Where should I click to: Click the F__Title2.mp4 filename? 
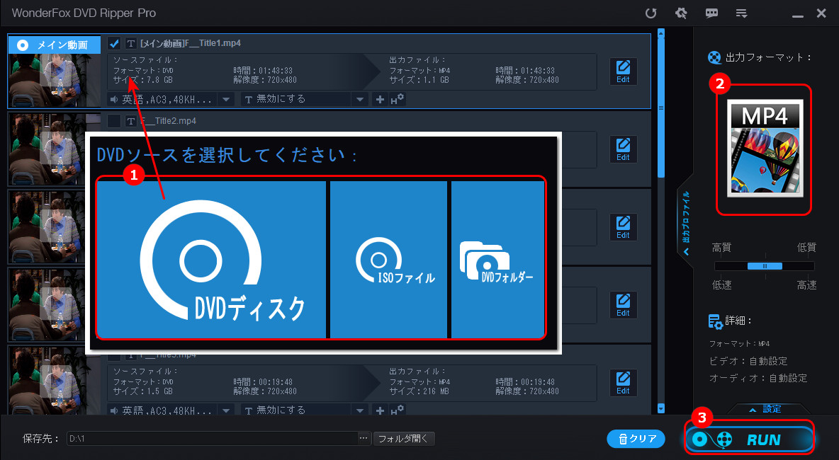coord(169,121)
